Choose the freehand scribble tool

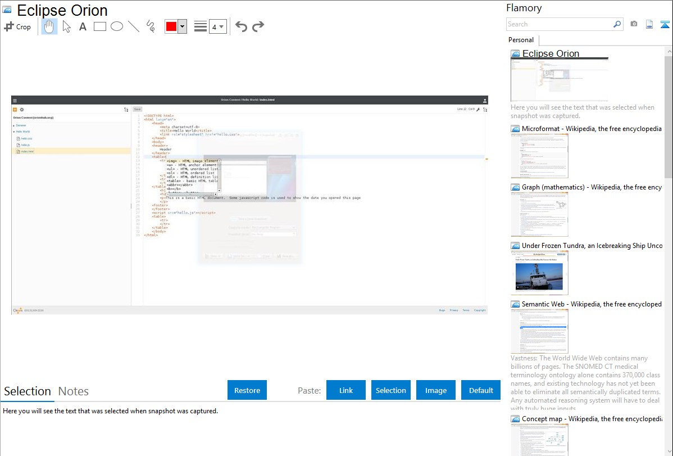pos(151,26)
